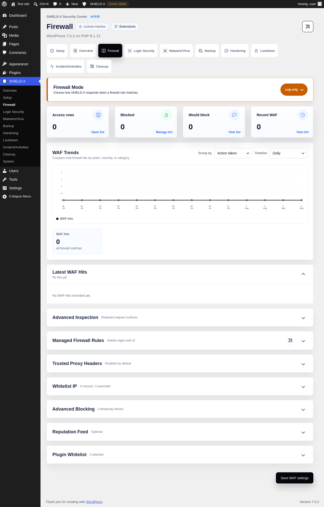
Task: Open Lockdown in SHIELD-X submenu
Action: (20, 140)
